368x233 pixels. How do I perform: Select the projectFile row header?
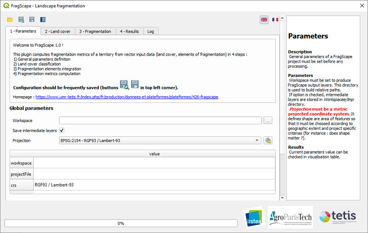[x=21, y=174]
